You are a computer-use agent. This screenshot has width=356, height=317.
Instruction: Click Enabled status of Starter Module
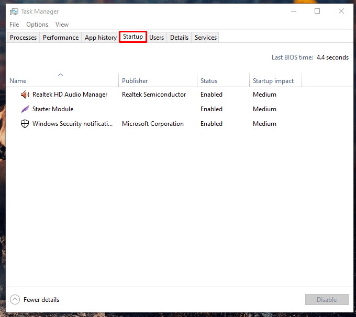[212, 109]
